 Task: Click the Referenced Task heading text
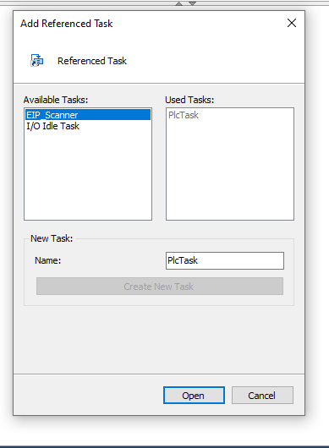pyautogui.click(x=91, y=61)
